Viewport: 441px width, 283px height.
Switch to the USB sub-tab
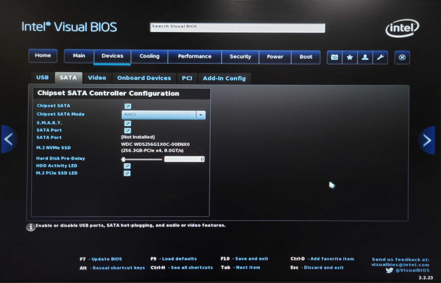click(42, 78)
